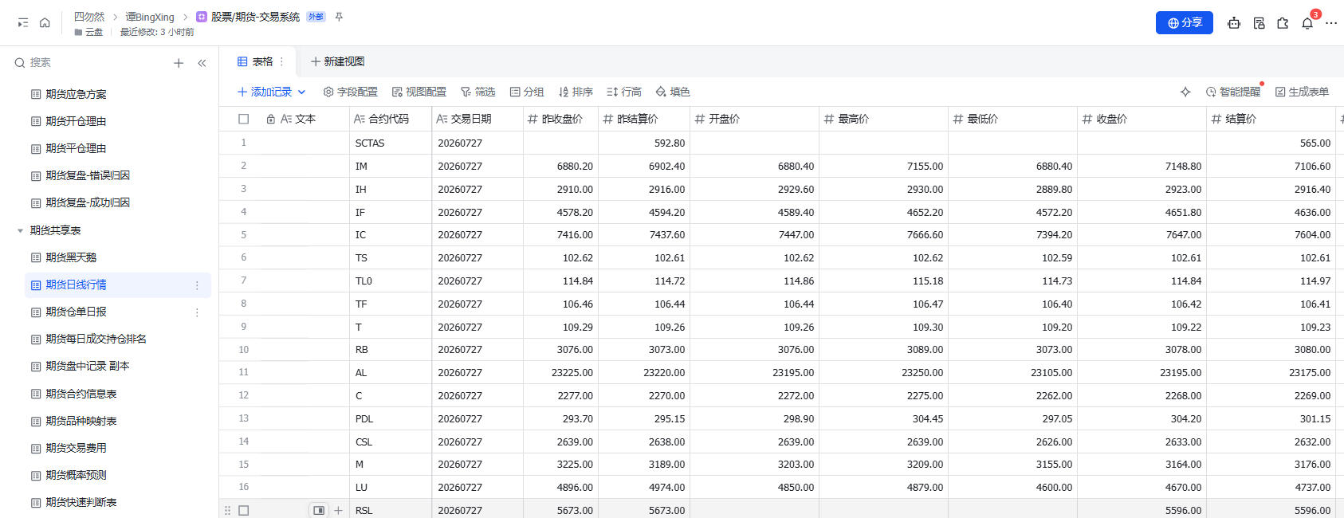Pin the document with the pushpin icon
This screenshot has height=518, width=1344.
pyautogui.click(x=339, y=17)
